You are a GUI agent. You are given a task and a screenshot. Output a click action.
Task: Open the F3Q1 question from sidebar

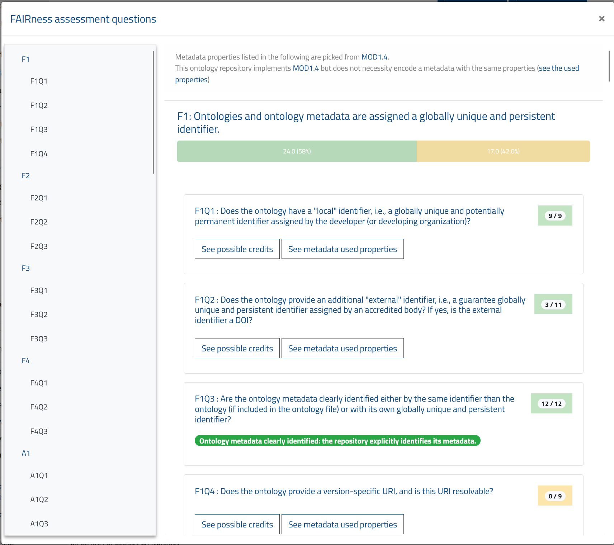coord(39,290)
